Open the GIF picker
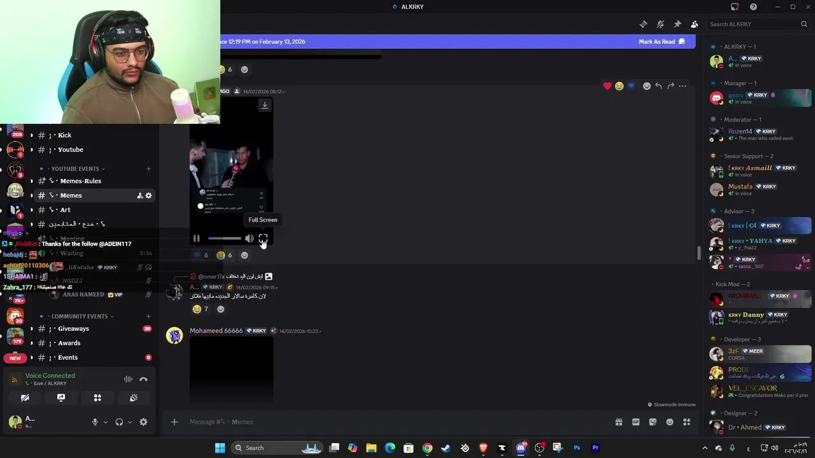The image size is (815, 458). coord(635,422)
